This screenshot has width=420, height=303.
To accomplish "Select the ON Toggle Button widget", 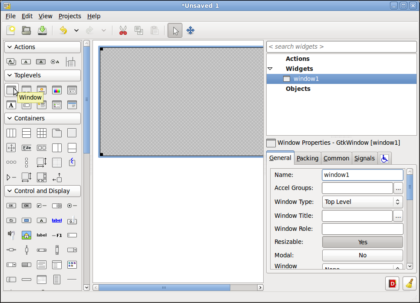I will (26, 206).
